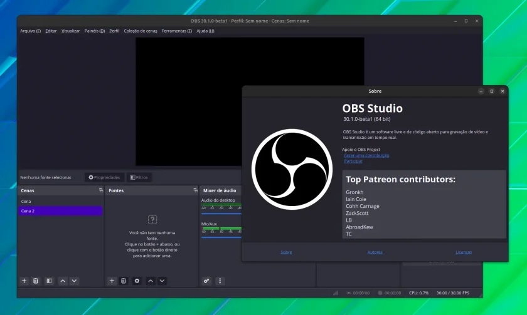The width and height of the screenshot is (527, 315).
Task: Click the recording status dot in the status bar
Action: [x=380, y=293]
